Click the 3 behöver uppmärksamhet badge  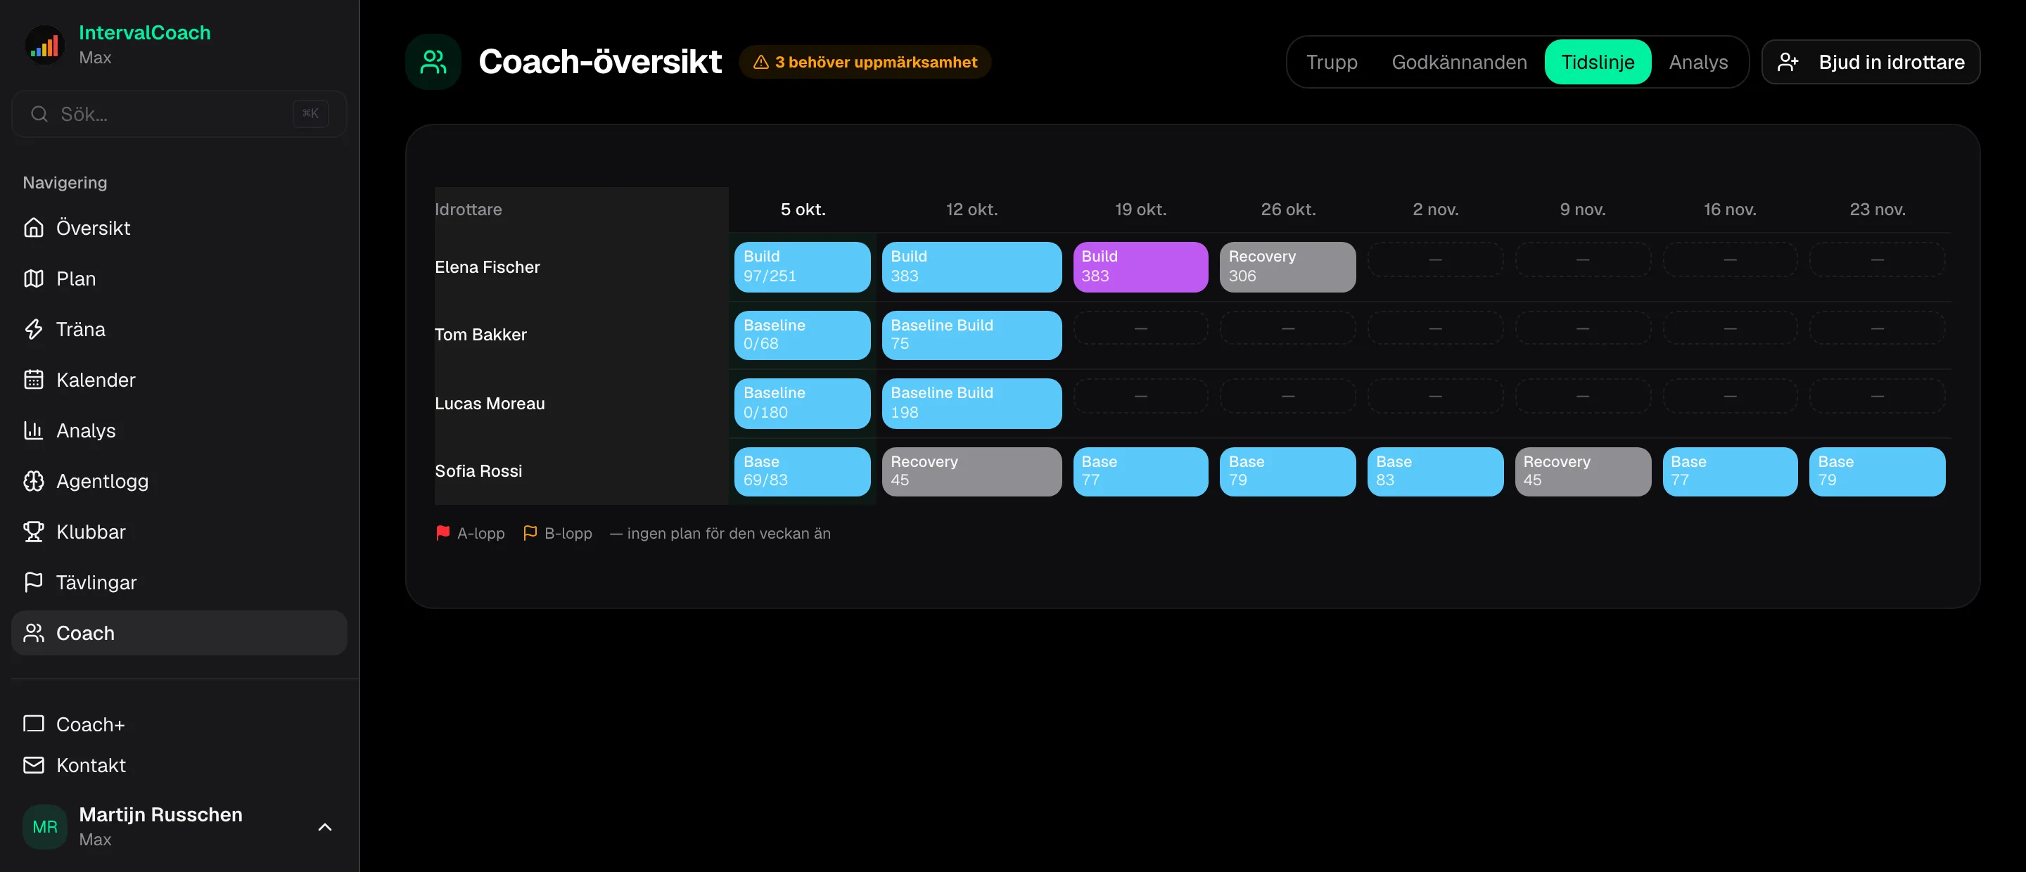tap(865, 62)
